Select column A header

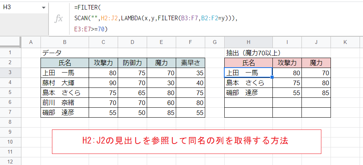pos(31,42)
